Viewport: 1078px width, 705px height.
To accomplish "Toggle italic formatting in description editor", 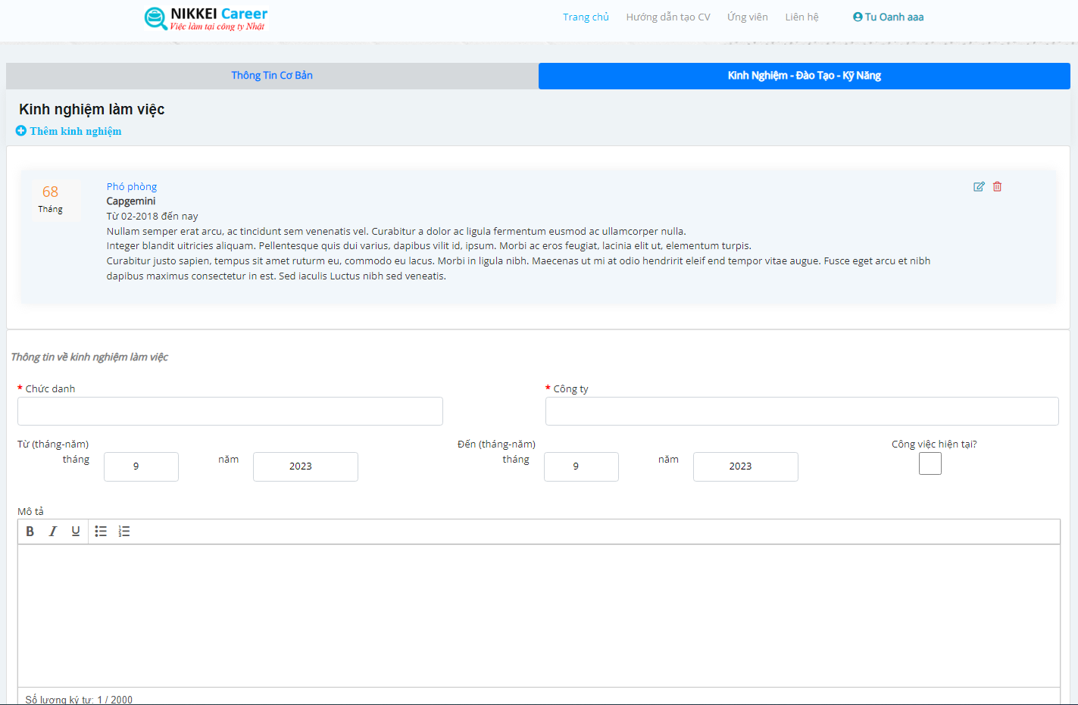I will click(53, 532).
